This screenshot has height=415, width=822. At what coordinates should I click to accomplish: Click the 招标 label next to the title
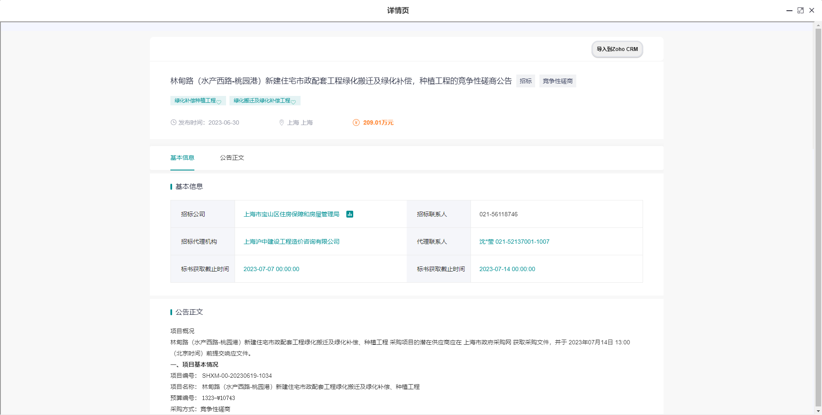tap(525, 81)
